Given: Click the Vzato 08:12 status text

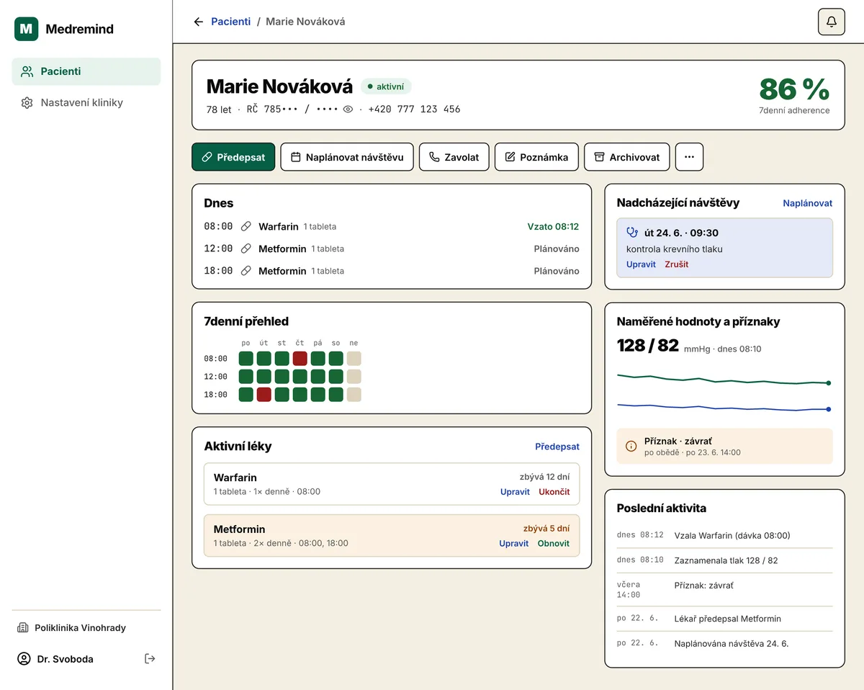Looking at the screenshot, I should tap(553, 226).
